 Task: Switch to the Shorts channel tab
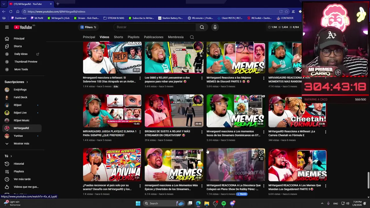(x=118, y=37)
